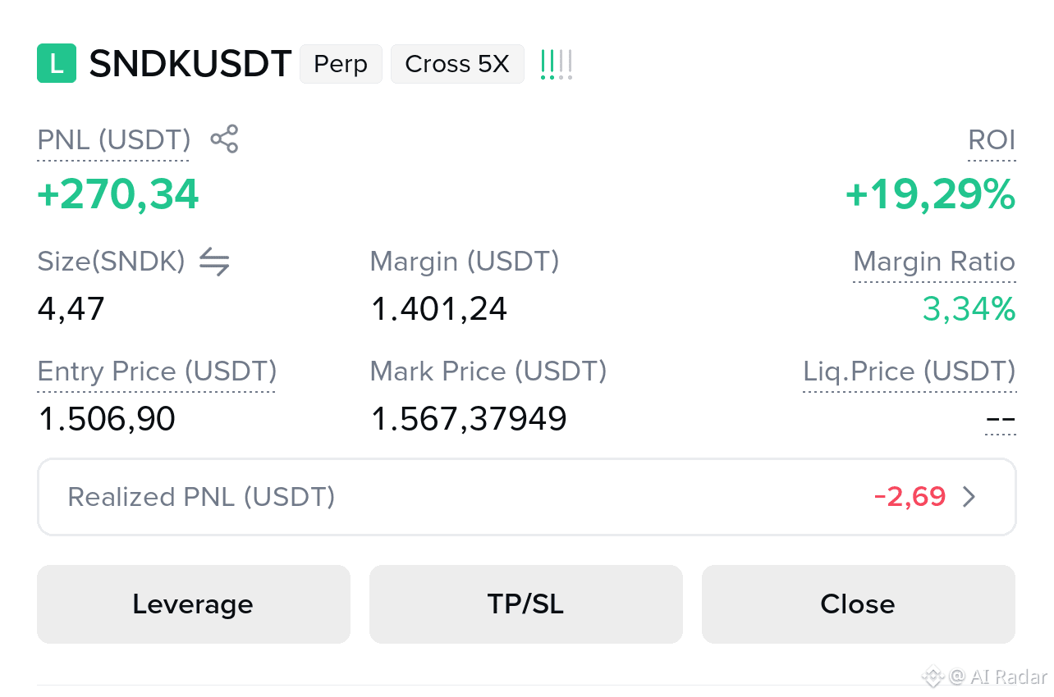Click the Entry Price (USDT) label
The image size is (1054, 697).
pos(157,371)
